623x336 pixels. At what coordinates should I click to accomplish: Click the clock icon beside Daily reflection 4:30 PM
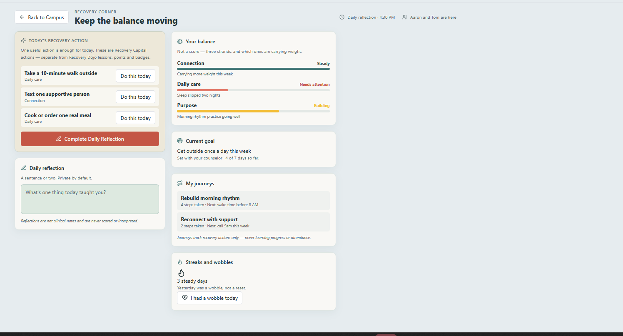[x=342, y=17]
